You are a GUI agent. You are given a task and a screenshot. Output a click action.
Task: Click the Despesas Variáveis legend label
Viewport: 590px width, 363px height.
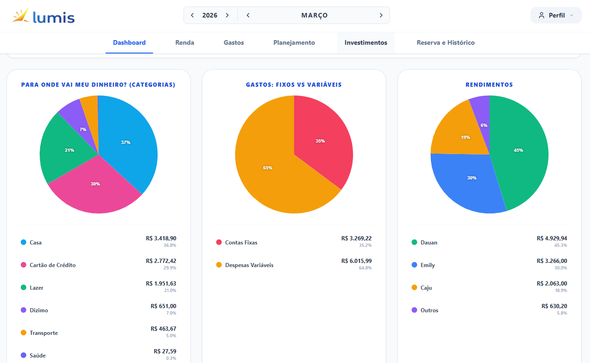249,265
